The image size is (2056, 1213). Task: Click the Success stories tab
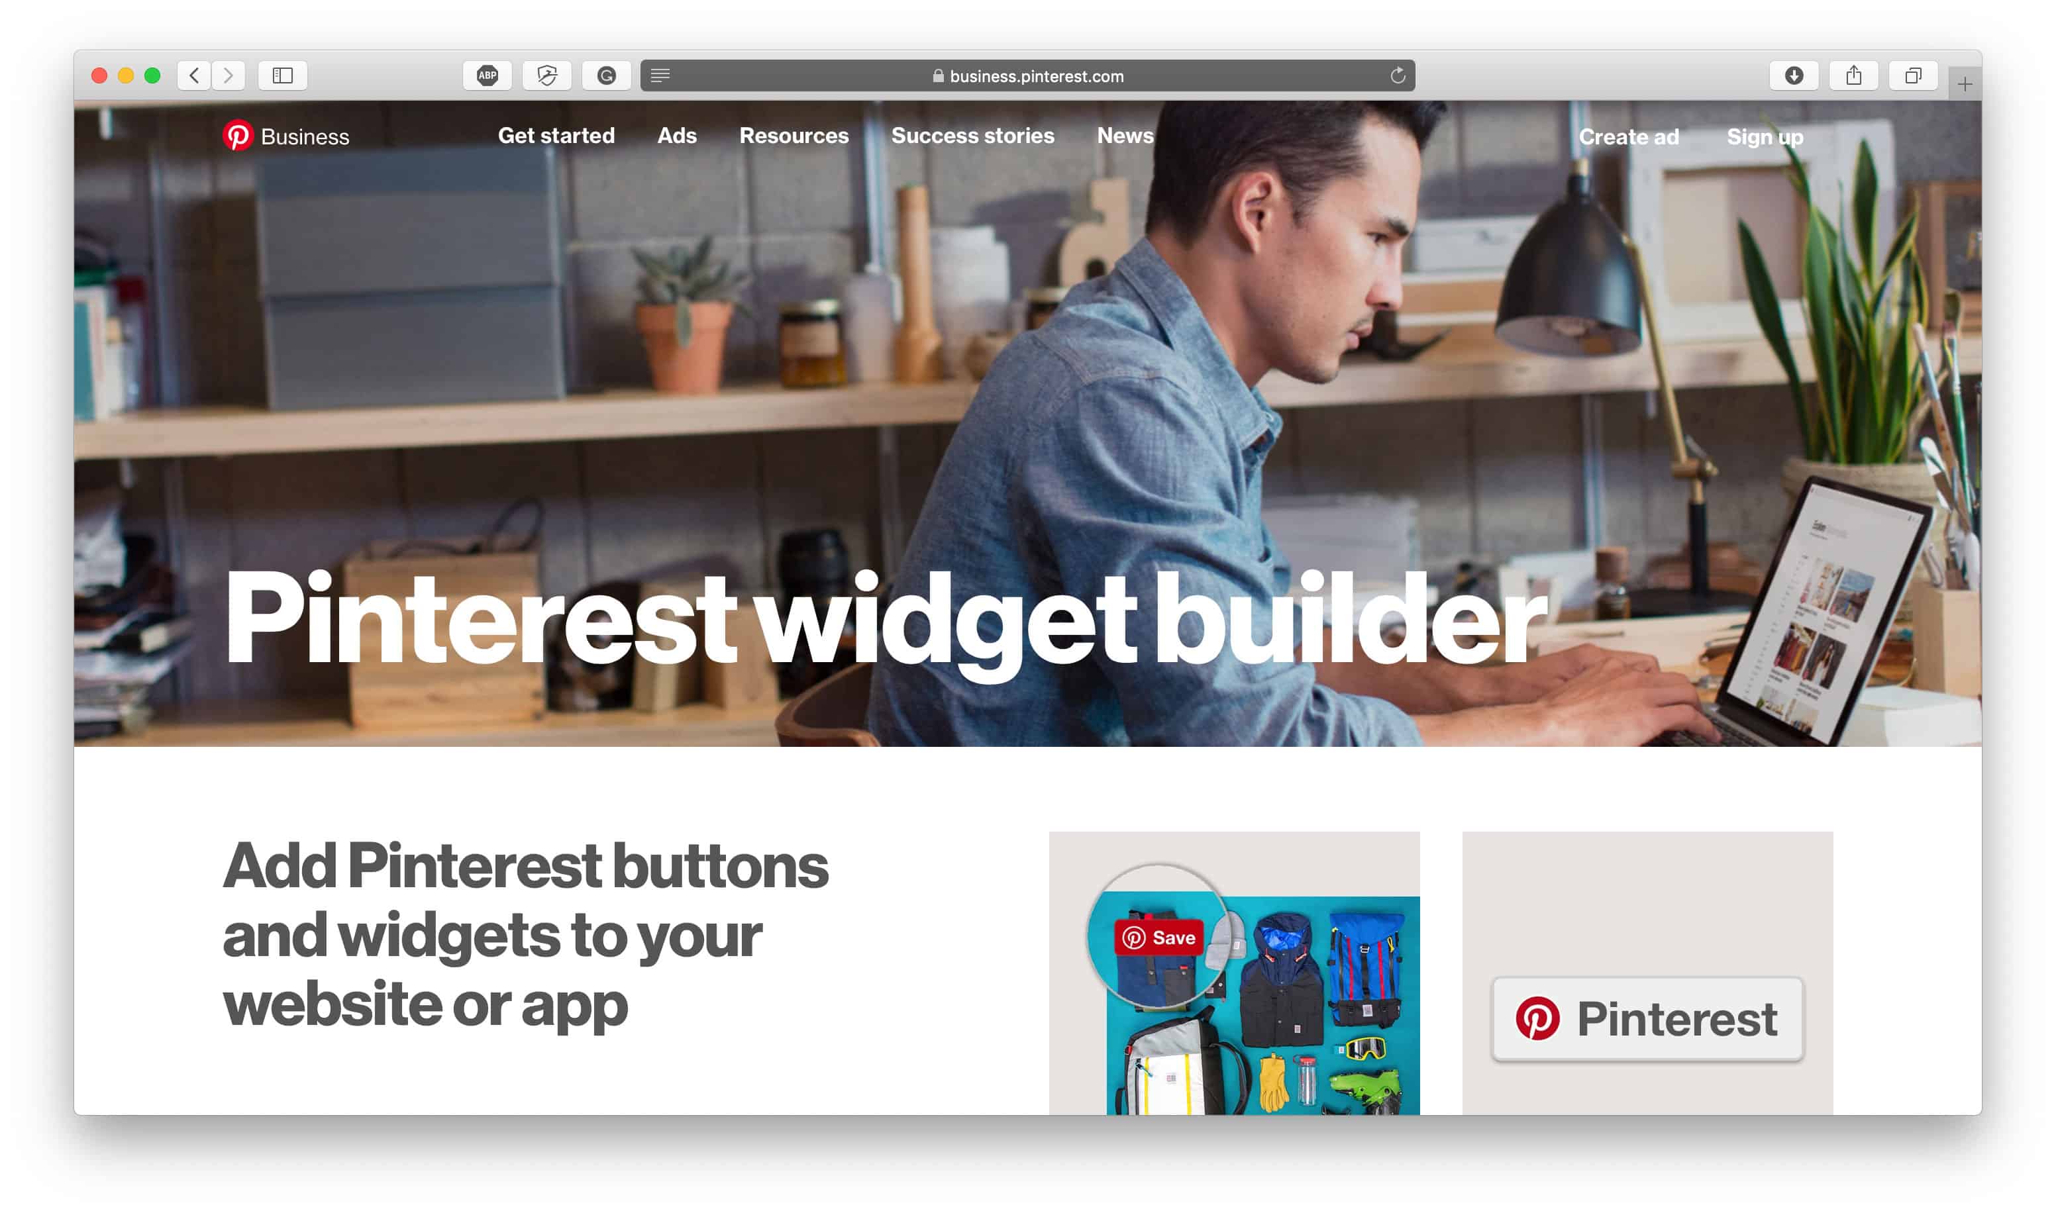972,136
